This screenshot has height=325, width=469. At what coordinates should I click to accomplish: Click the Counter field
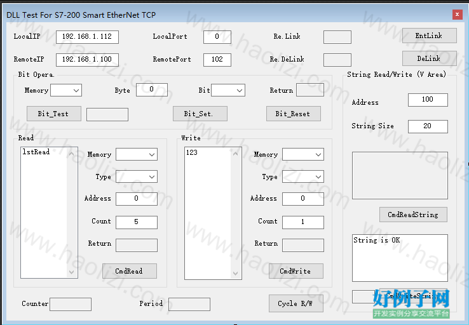point(71,304)
